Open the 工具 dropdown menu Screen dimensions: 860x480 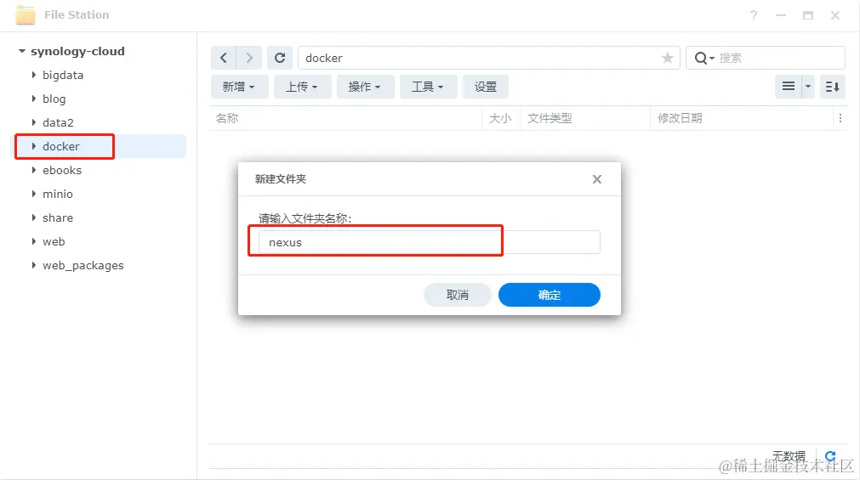(x=429, y=87)
